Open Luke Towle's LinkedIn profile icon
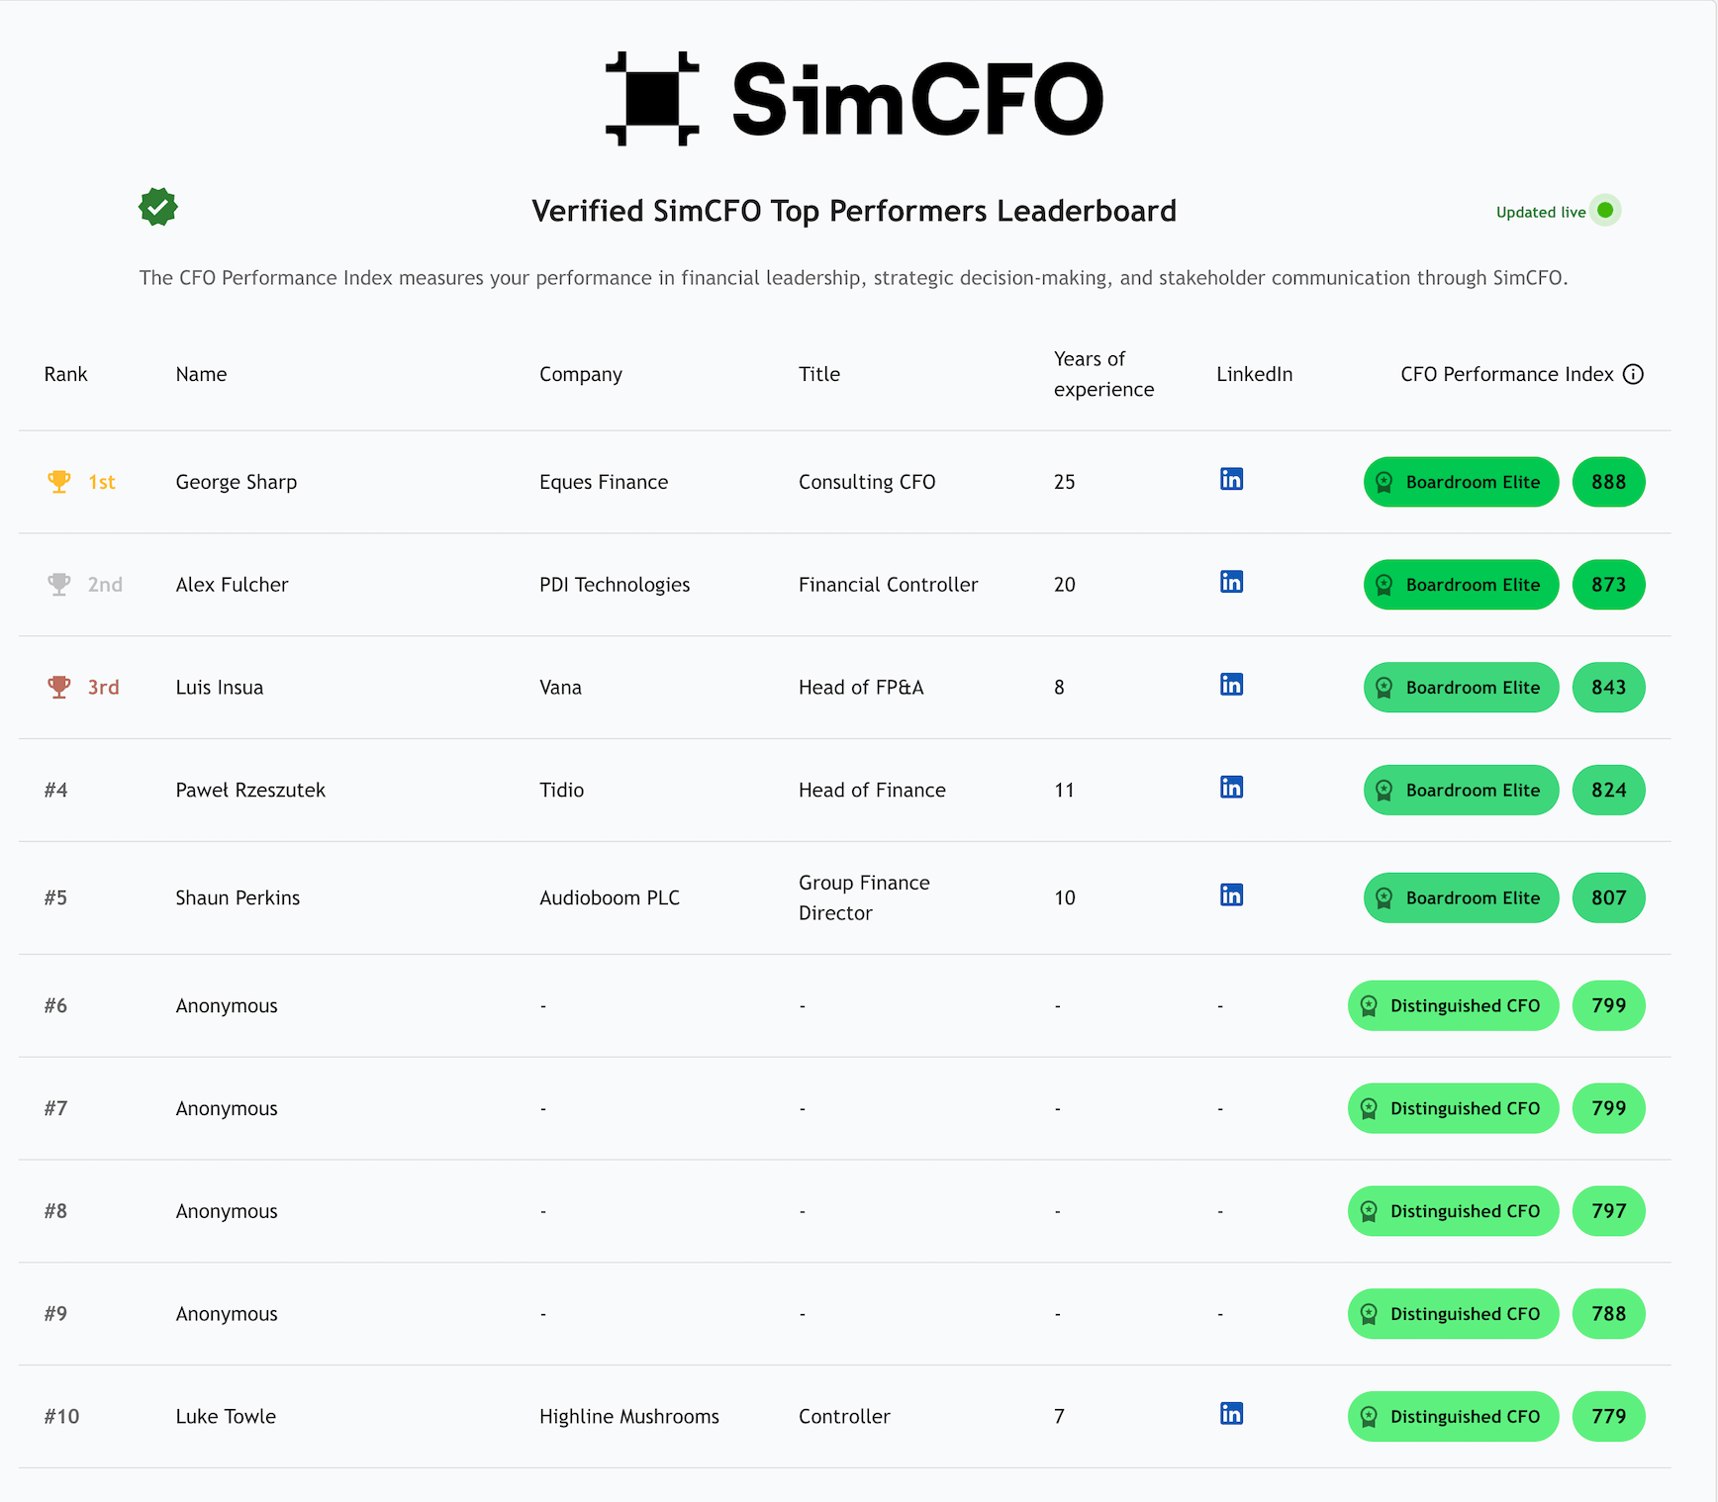Image resolution: width=1718 pixels, height=1502 pixels. click(1231, 1414)
